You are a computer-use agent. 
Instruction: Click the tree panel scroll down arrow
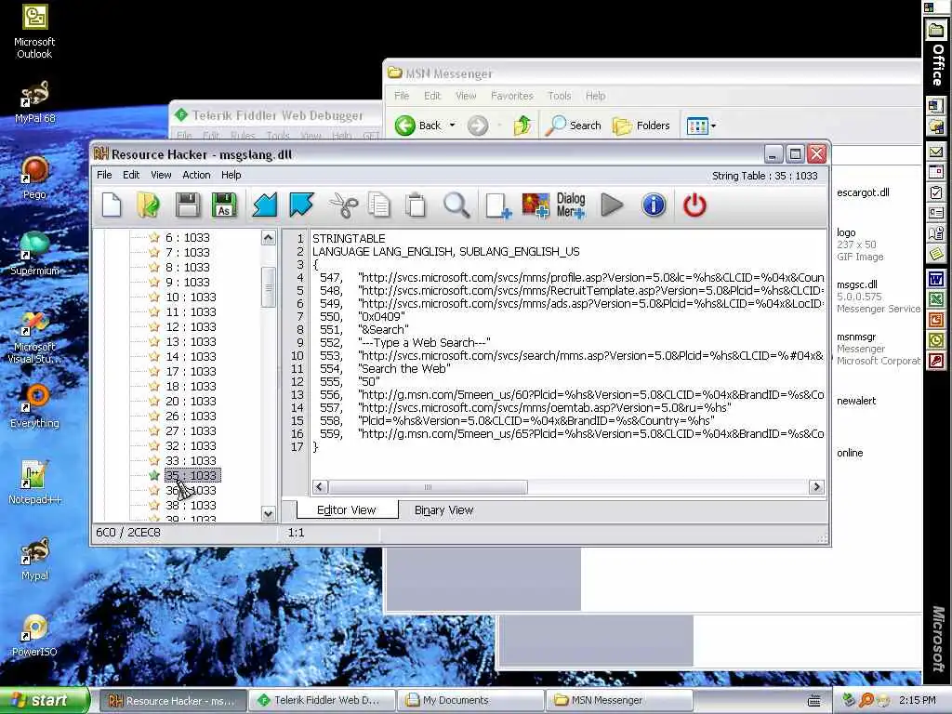point(269,513)
